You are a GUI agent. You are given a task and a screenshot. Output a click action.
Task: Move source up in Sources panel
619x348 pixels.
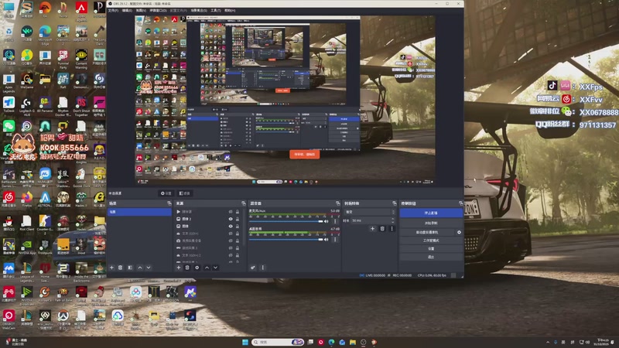[x=207, y=268]
